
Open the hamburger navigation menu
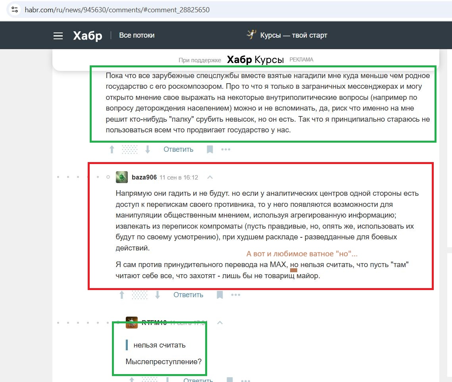coord(58,36)
